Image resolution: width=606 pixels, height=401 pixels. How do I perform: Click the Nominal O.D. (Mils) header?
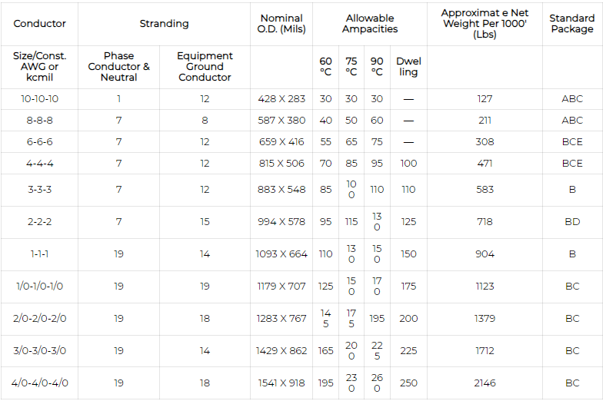(x=281, y=24)
